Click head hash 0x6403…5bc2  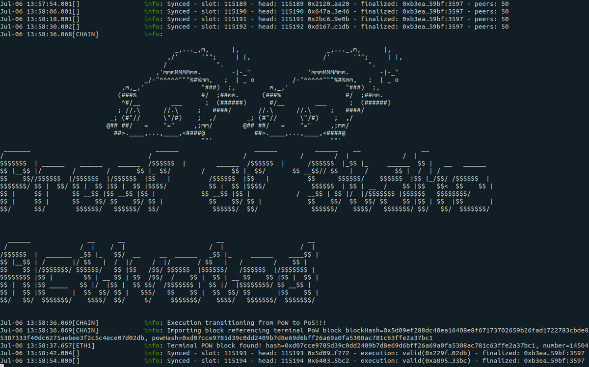click(328, 361)
